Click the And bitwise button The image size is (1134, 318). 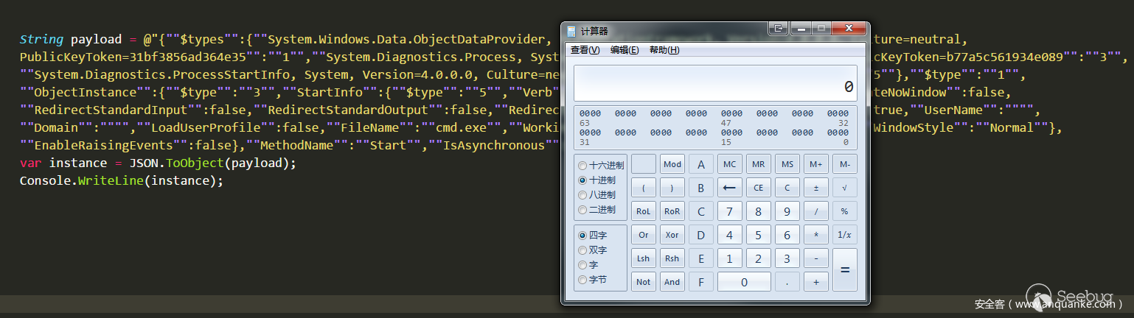[672, 282]
